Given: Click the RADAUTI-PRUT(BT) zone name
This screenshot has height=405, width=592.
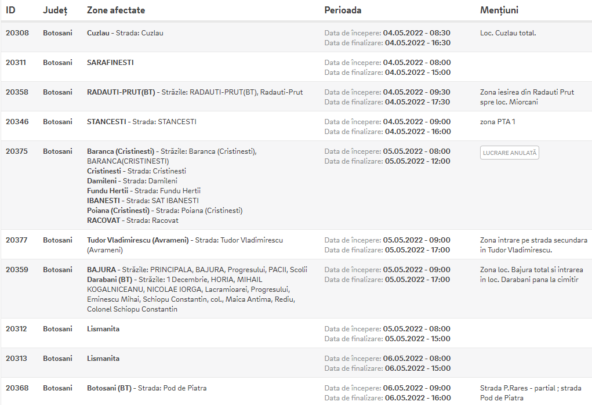Looking at the screenshot, I should pos(121,92).
